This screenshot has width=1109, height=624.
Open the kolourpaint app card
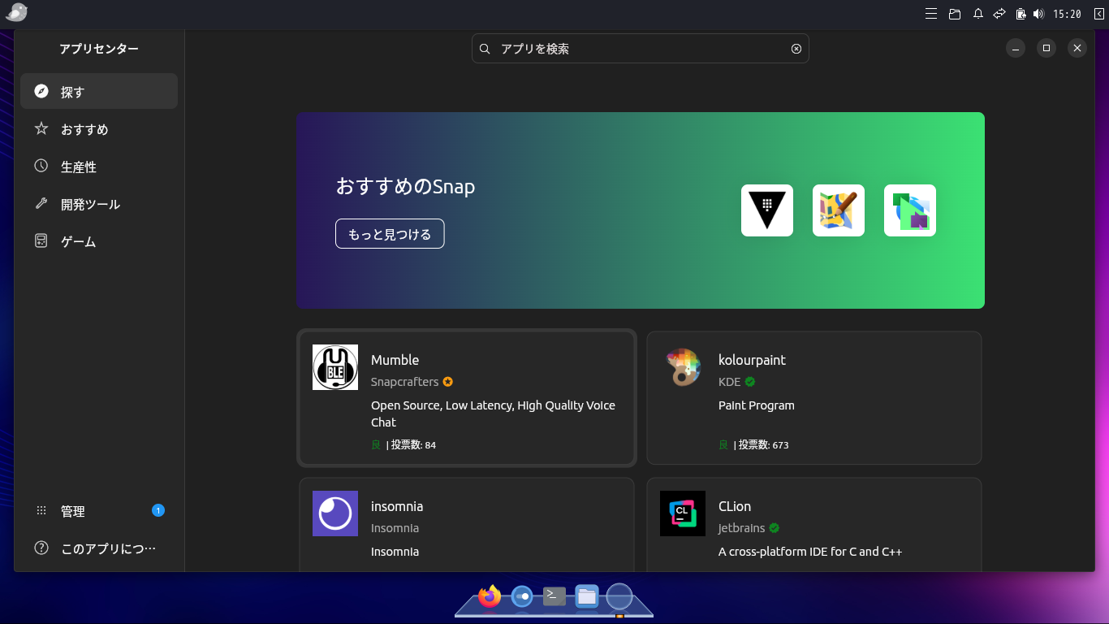(814, 398)
